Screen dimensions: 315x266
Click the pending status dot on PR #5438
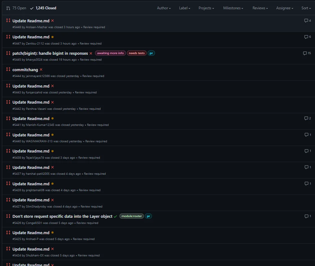point(52,151)
